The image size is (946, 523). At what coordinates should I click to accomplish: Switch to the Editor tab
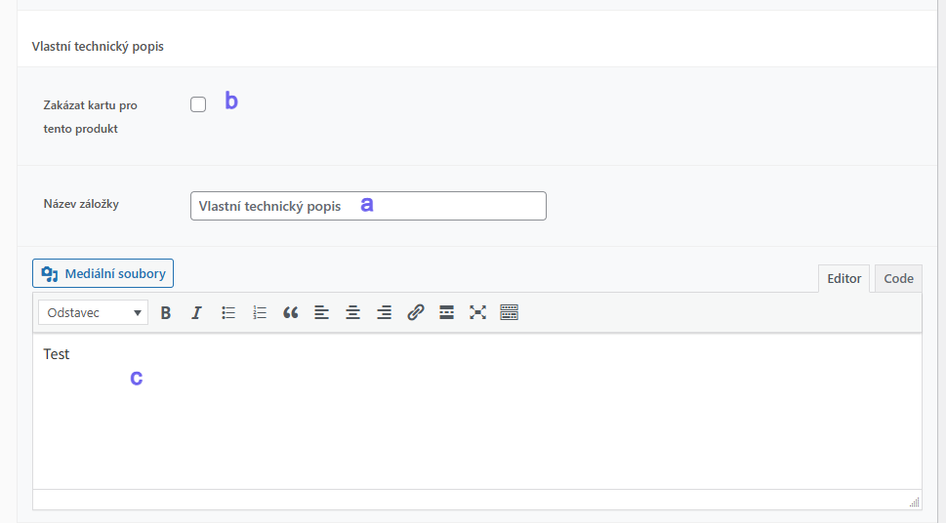coord(844,279)
